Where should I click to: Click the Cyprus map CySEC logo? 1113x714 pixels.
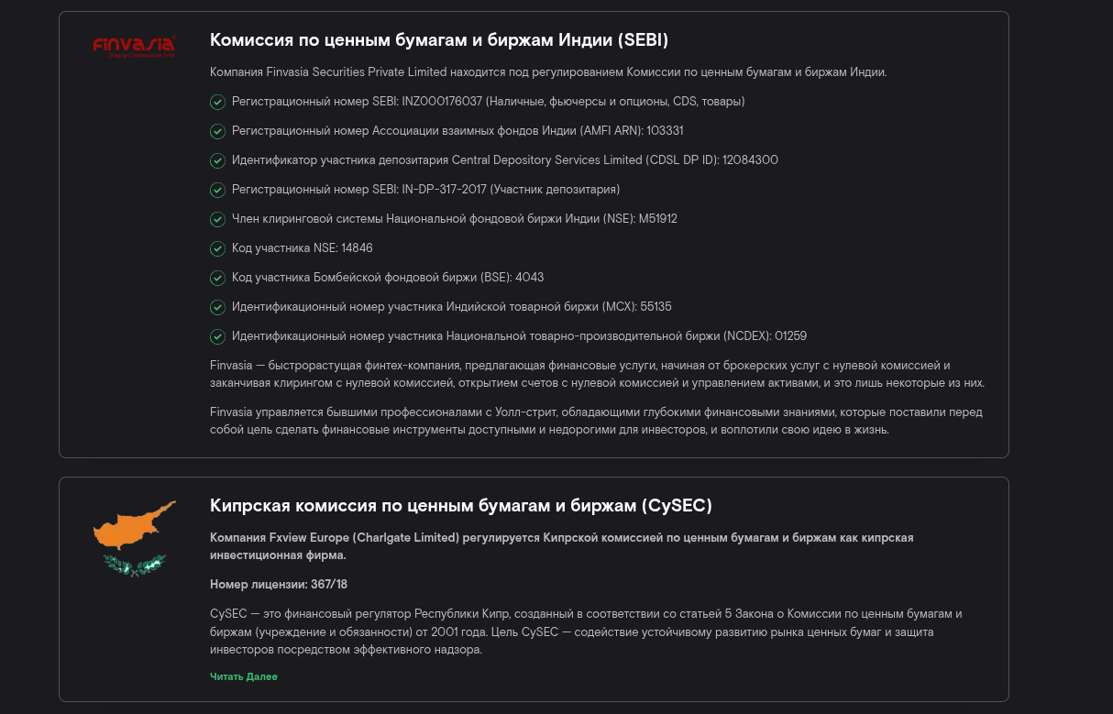(135, 539)
